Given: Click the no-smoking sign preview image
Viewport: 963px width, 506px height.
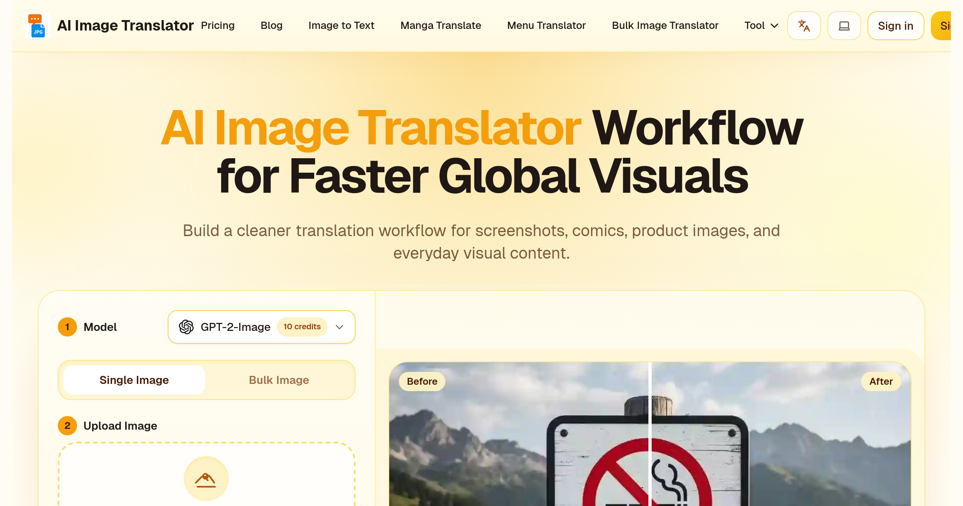Looking at the screenshot, I should coord(650,434).
